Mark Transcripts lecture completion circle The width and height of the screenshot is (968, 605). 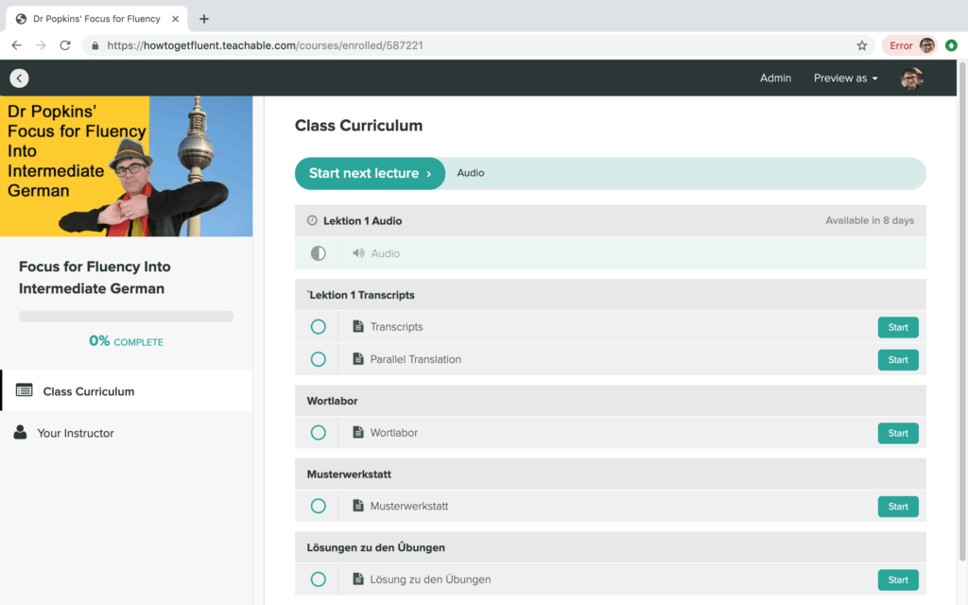(x=319, y=327)
